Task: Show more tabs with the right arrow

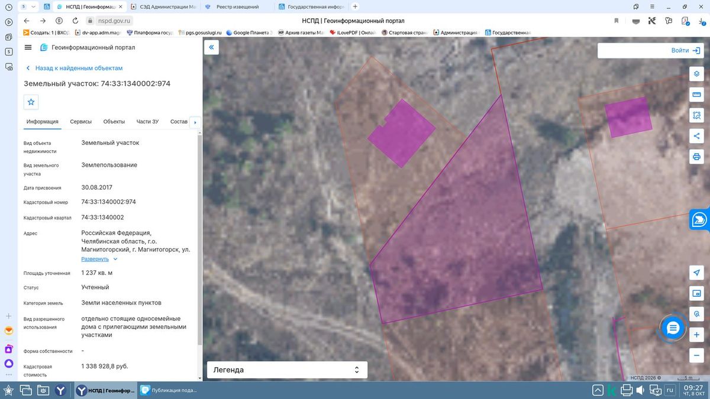Action: click(x=195, y=122)
